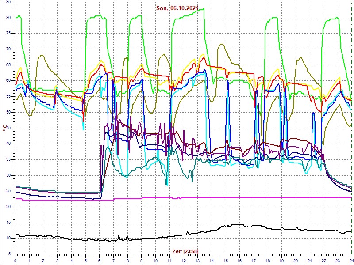The width and height of the screenshot is (354, 265).
Task: Click the y-axis value 5
Action: click(9, 254)
